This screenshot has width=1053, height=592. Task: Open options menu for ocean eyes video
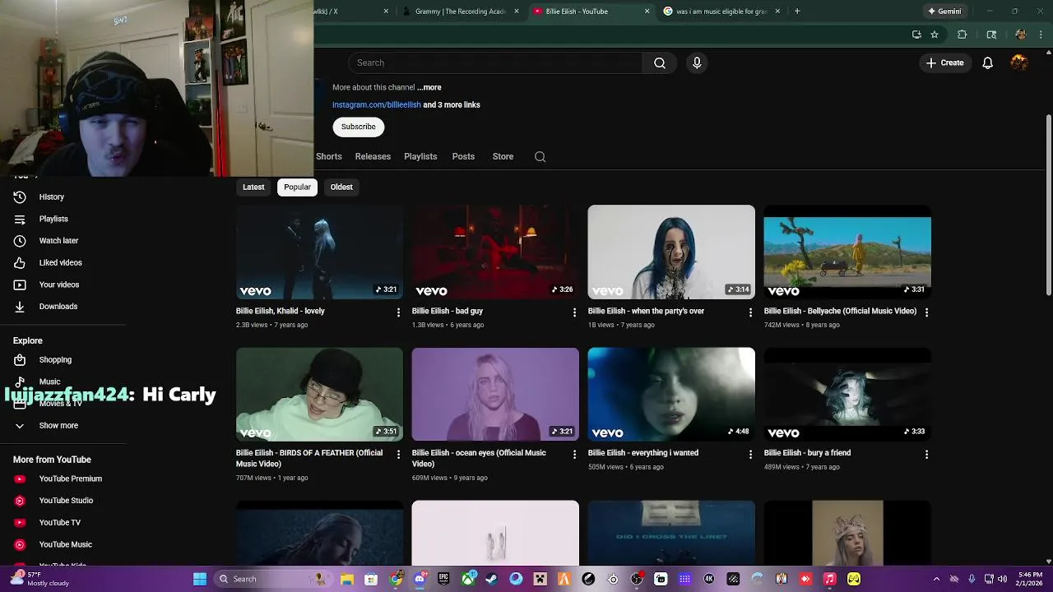[x=574, y=454]
